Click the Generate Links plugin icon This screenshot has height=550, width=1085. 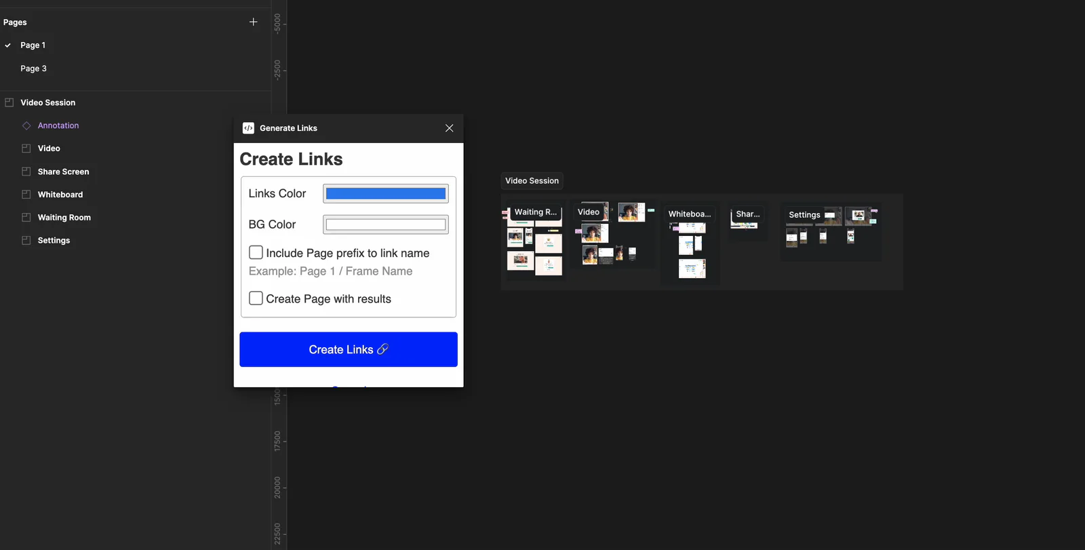(x=248, y=128)
